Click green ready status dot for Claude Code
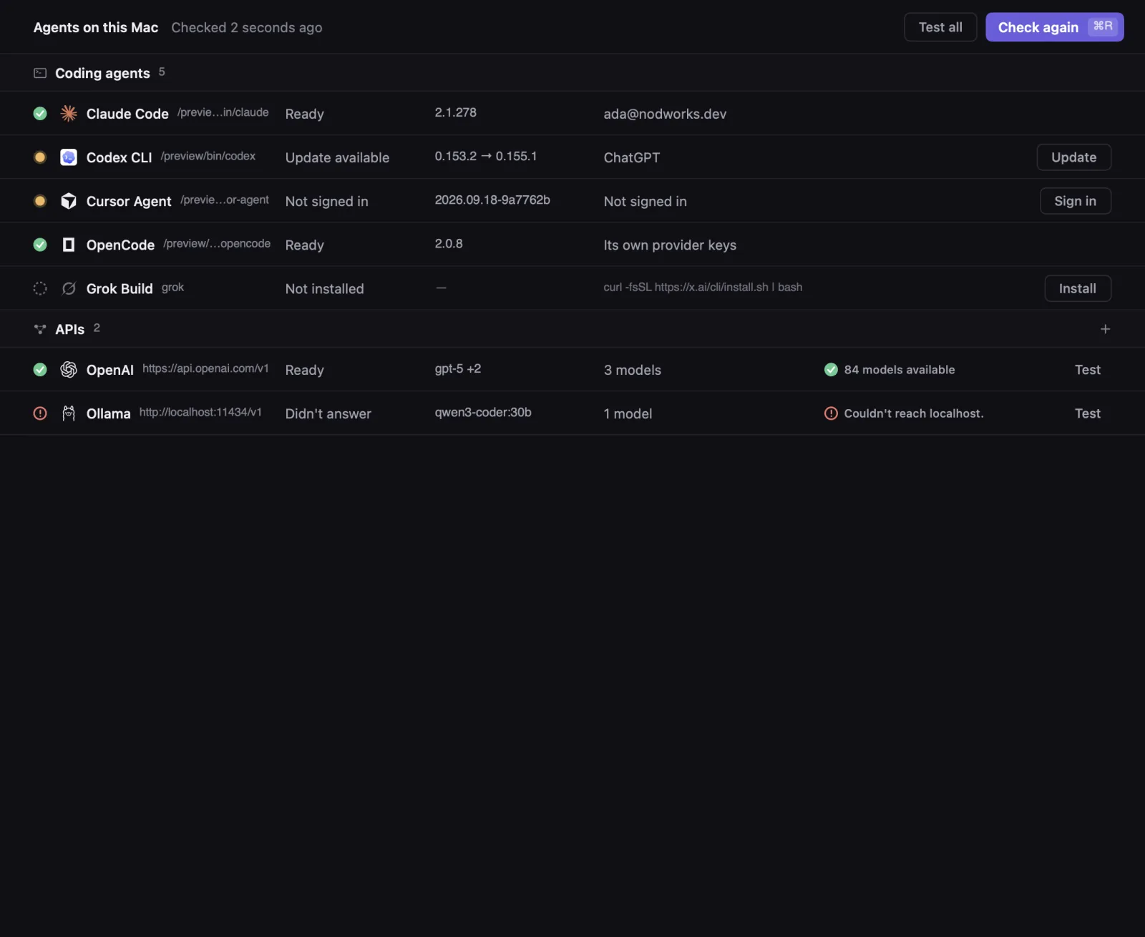This screenshot has width=1145, height=937. pos(40,114)
